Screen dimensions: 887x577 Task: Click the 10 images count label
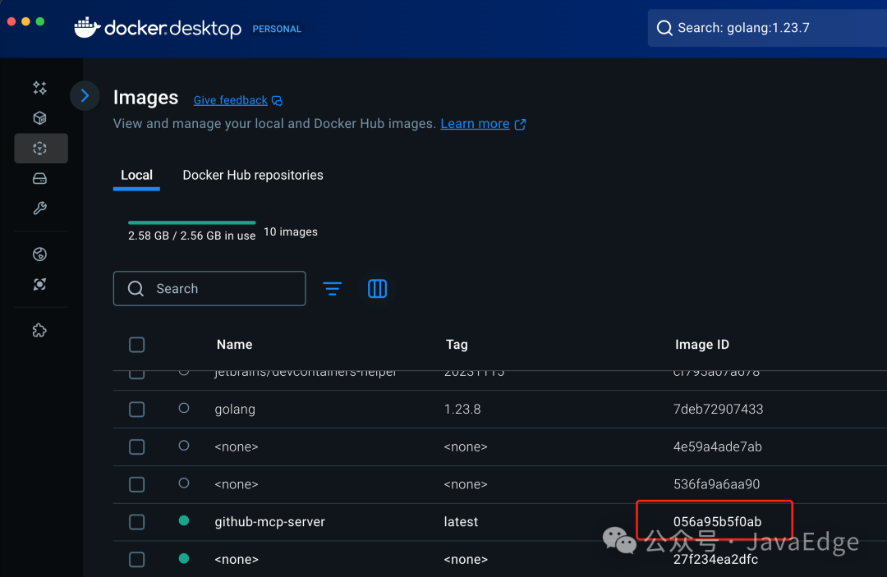pos(291,231)
